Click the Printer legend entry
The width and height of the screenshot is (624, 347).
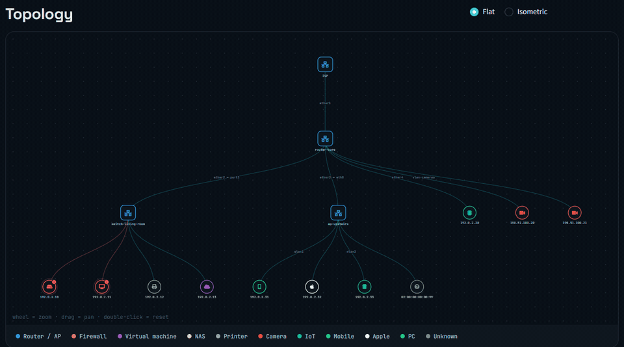[231, 336]
